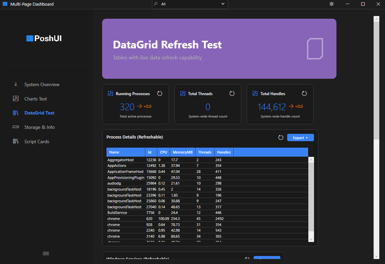Image resolution: width=385 pixels, height=264 pixels.
Task: Click the DataGrid Test sidebar icon
Action: point(16,113)
